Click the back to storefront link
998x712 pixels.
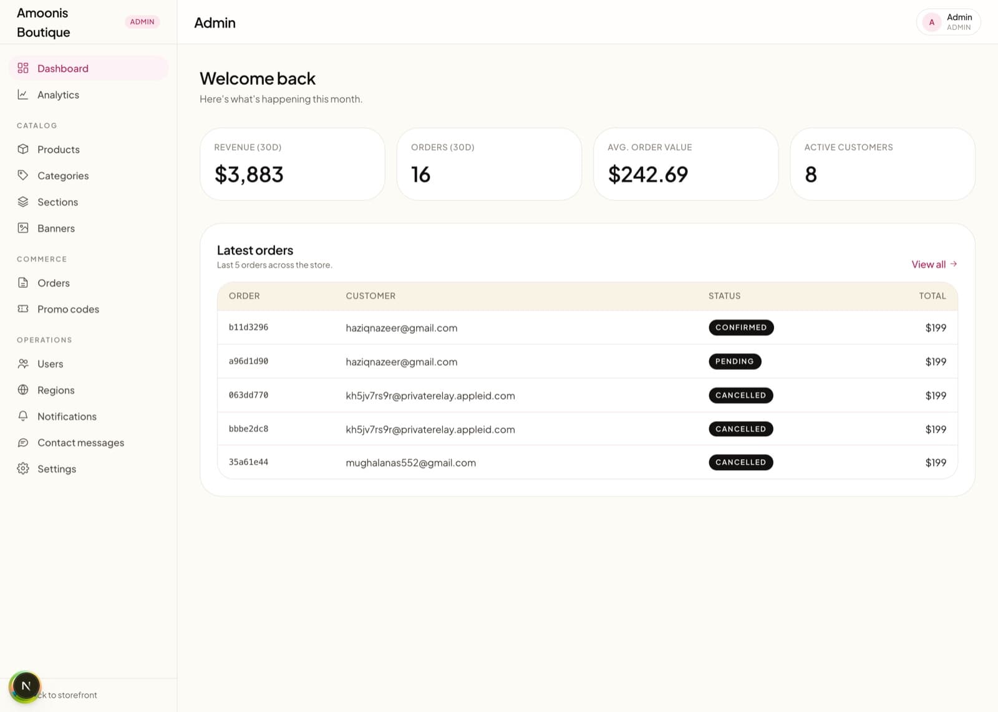[x=67, y=695]
